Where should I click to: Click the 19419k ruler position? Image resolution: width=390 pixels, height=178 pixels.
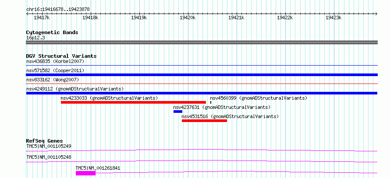139,17
